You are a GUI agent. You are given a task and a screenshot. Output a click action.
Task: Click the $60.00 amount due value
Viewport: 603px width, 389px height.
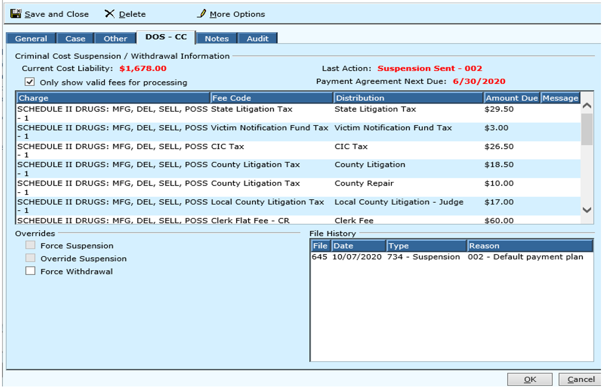[x=499, y=221]
